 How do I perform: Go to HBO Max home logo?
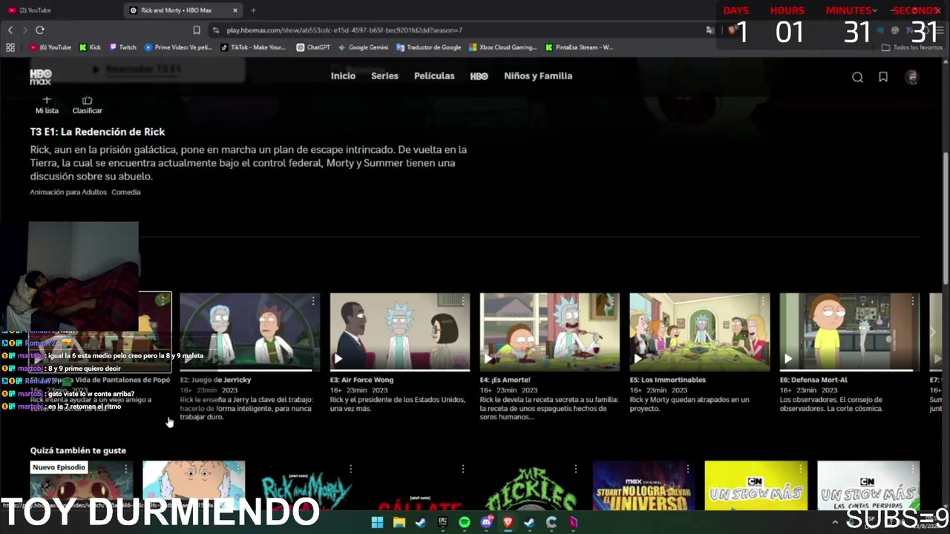40,76
